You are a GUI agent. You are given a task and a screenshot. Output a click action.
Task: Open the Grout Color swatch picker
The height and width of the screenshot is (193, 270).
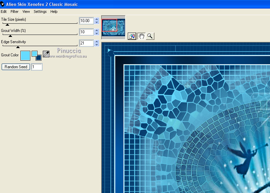[25, 56]
